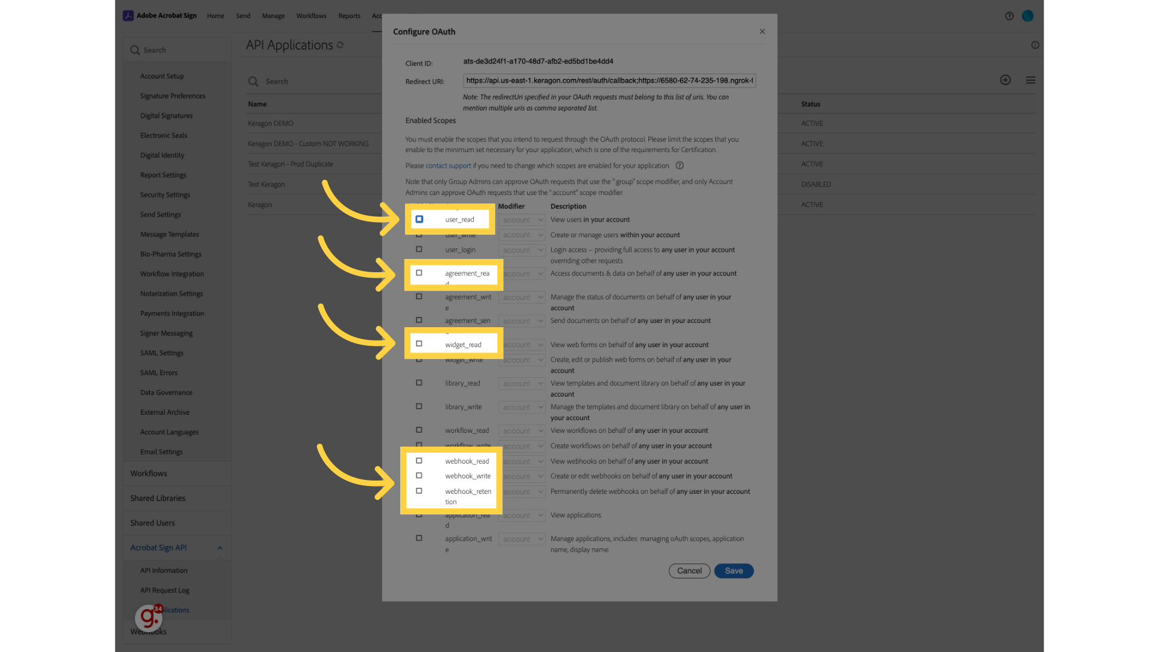
Task: Click the API Applications search field
Action: click(x=314, y=81)
